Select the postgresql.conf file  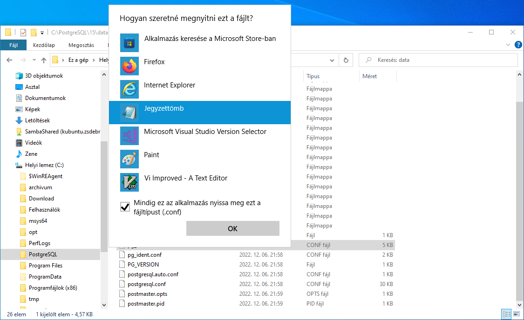tap(146, 284)
